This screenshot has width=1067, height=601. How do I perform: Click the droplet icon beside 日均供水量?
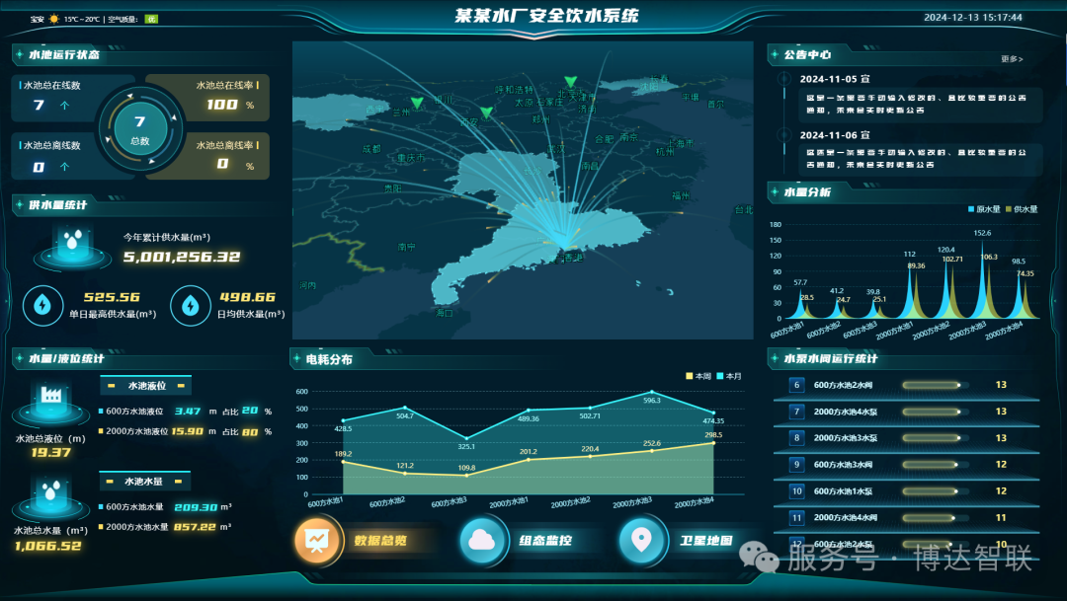[x=191, y=305]
